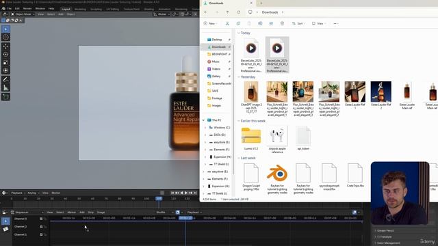Pick the Rotate tool in Blender toolbar
The height and width of the screenshot is (246, 438).
[5, 55]
